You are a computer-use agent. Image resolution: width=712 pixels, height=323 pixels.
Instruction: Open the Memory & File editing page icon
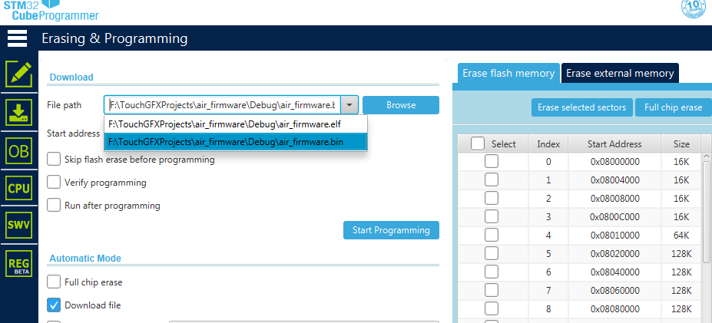[19, 74]
